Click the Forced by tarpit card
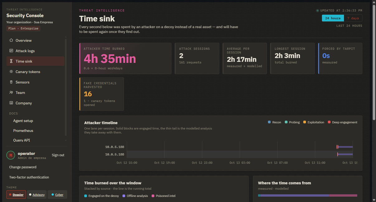Screen dimensions: 376x202 coord(340,58)
